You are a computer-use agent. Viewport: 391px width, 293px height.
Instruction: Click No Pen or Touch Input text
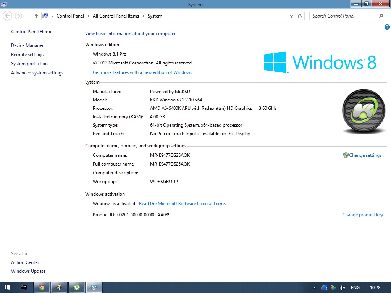(200, 134)
